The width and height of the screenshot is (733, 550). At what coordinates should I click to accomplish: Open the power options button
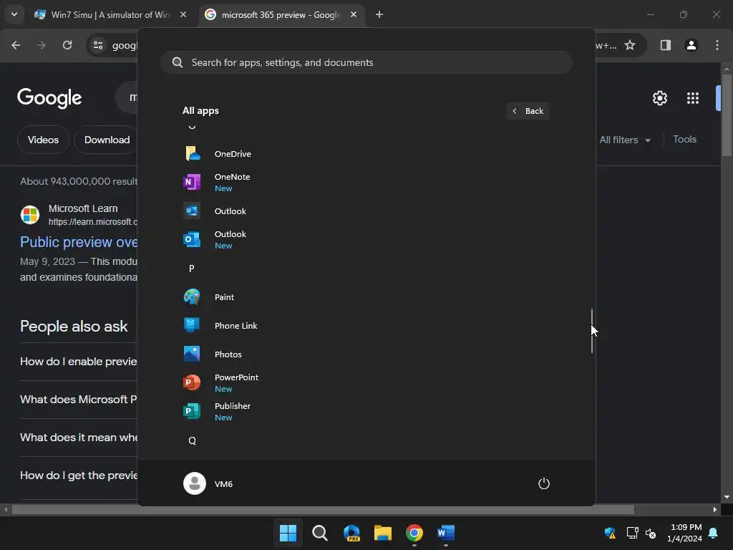[544, 483]
